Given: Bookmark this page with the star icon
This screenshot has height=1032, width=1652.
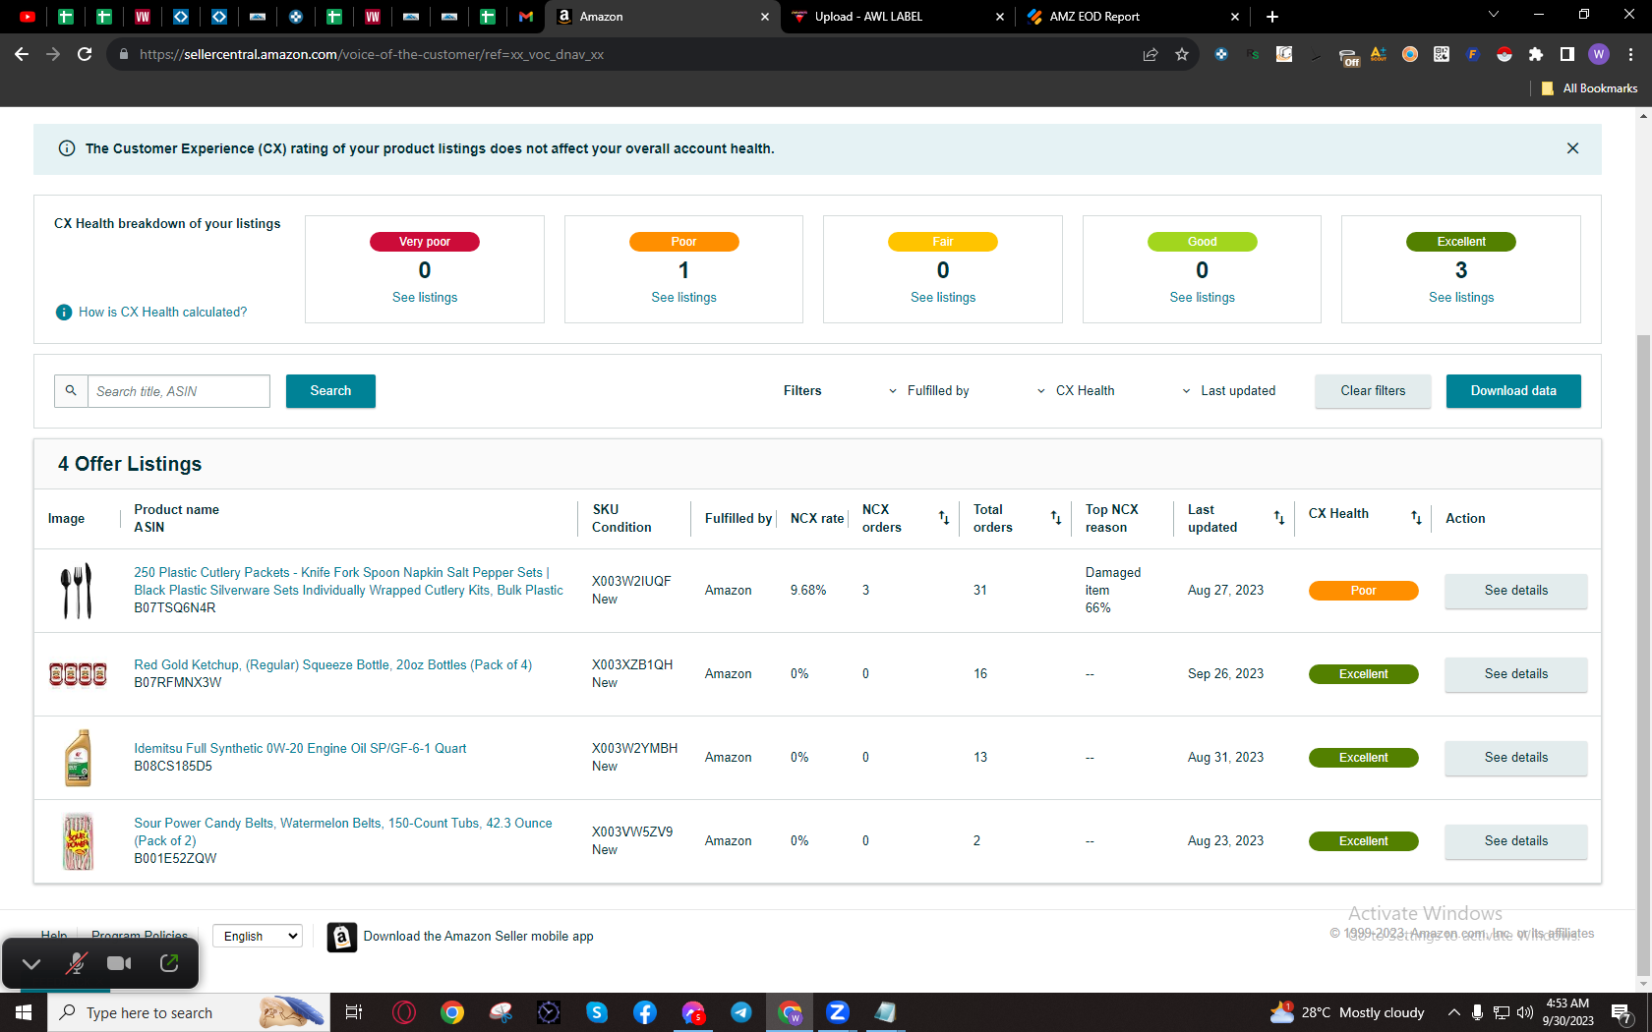Looking at the screenshot, I should [1182, 54].
